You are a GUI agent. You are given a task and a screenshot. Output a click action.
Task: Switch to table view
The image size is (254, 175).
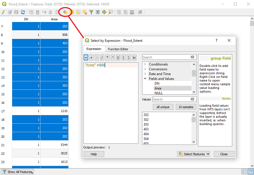coord(250,172)
